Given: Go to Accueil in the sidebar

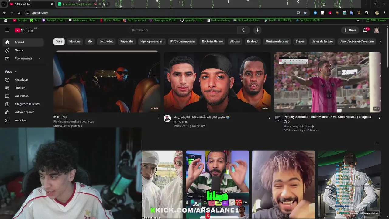Looking at the screenshot, I should point(23,42).
